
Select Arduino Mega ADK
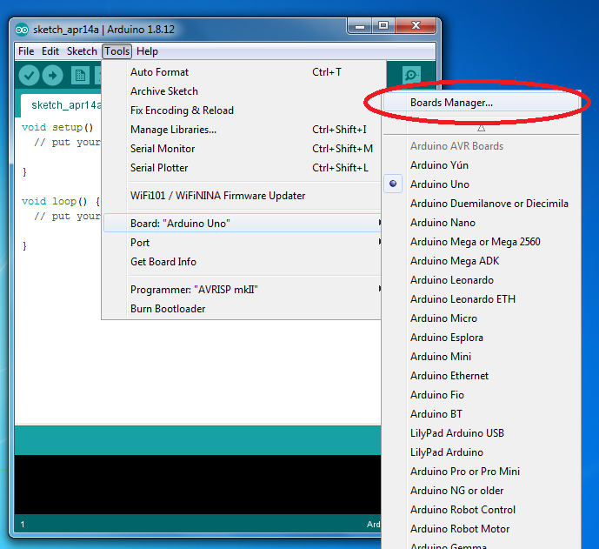pos(481,260)
